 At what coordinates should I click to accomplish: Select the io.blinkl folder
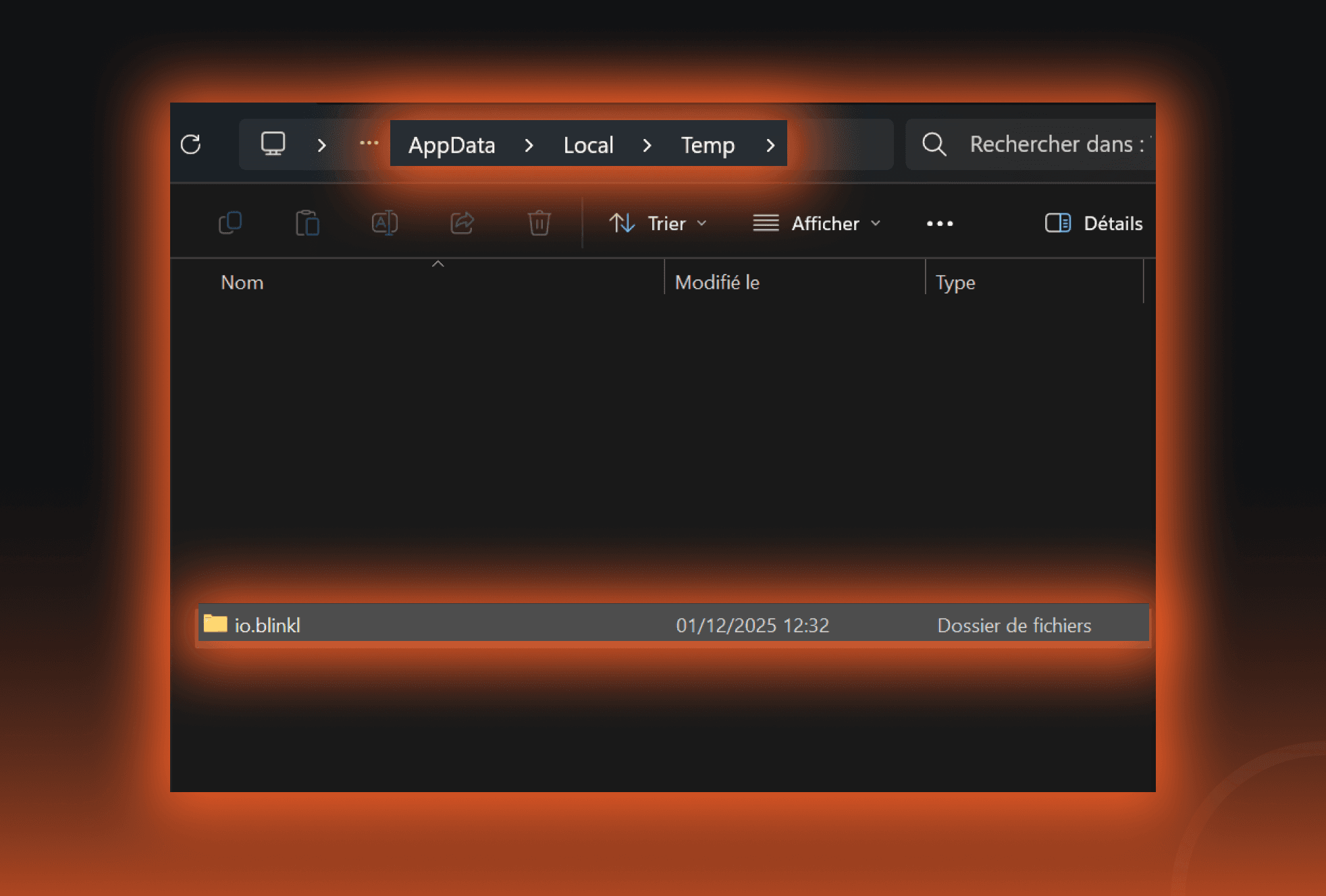coord(267,625)
